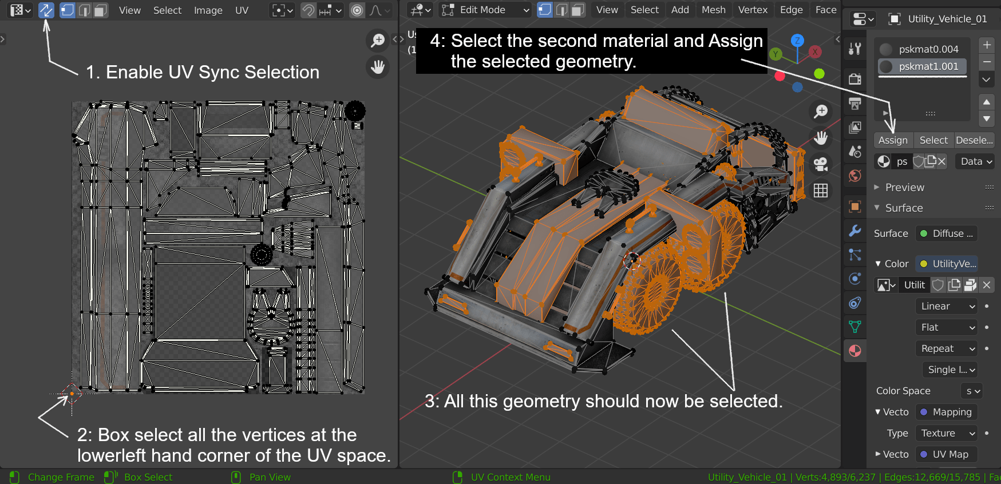
Task: Open the View Layer properties tab
Action: [x=855, y=128]
